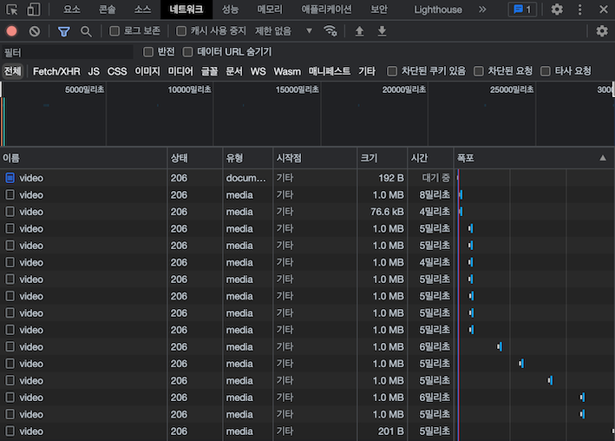Viewport: 615px width, 441px height.
Task: Filter requests by Fetch/XHR
Action: pyautogui.click(x=56, y=71)
